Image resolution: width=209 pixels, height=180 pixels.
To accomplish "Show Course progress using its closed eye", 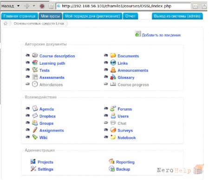I will point(106,84).
